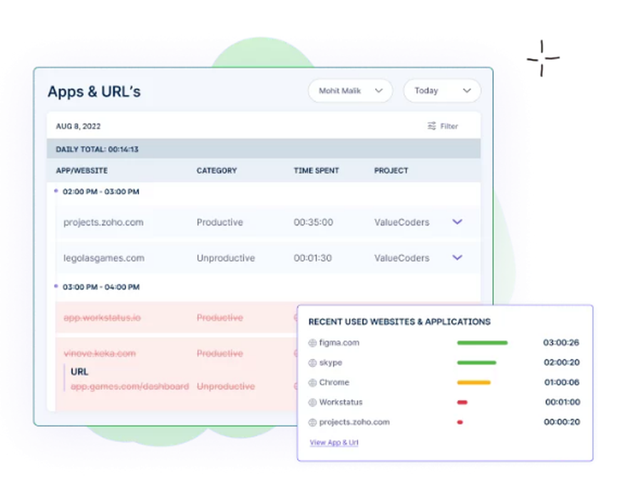
Task: Select the APP/WEBSITE column header
Action: (82, 170)
